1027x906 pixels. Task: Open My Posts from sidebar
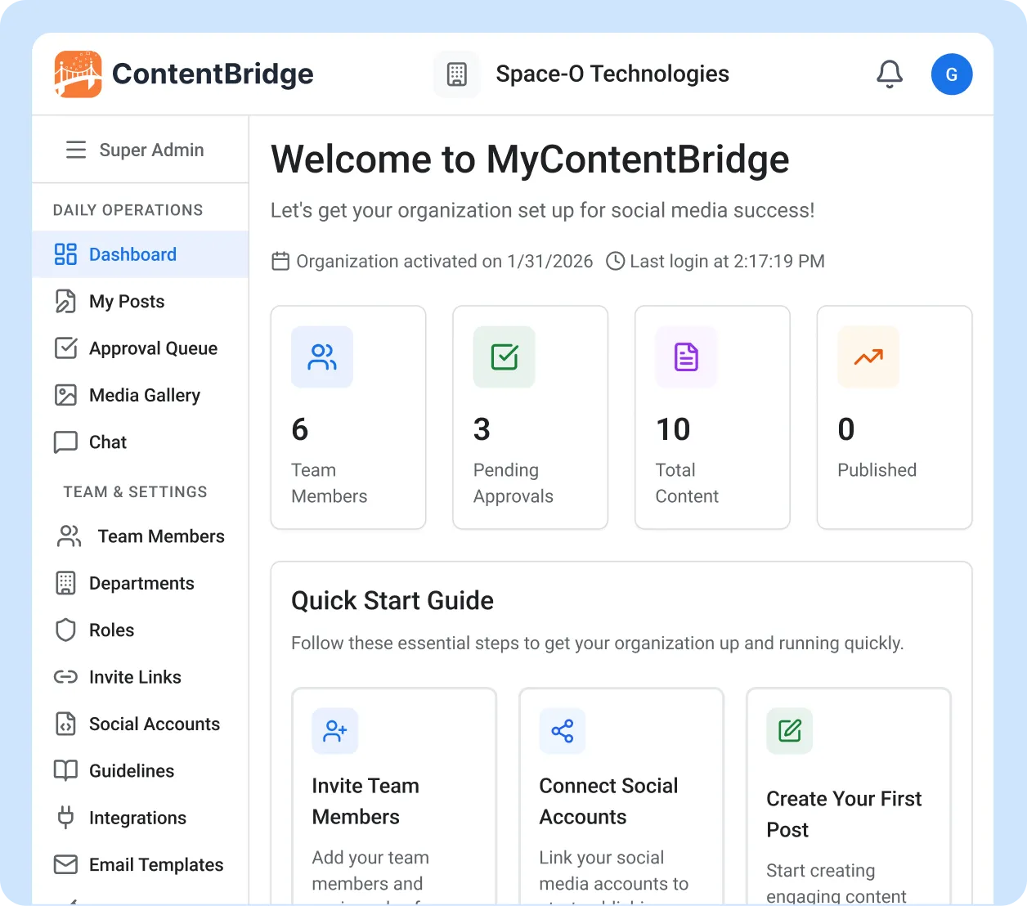click(126, 302)
